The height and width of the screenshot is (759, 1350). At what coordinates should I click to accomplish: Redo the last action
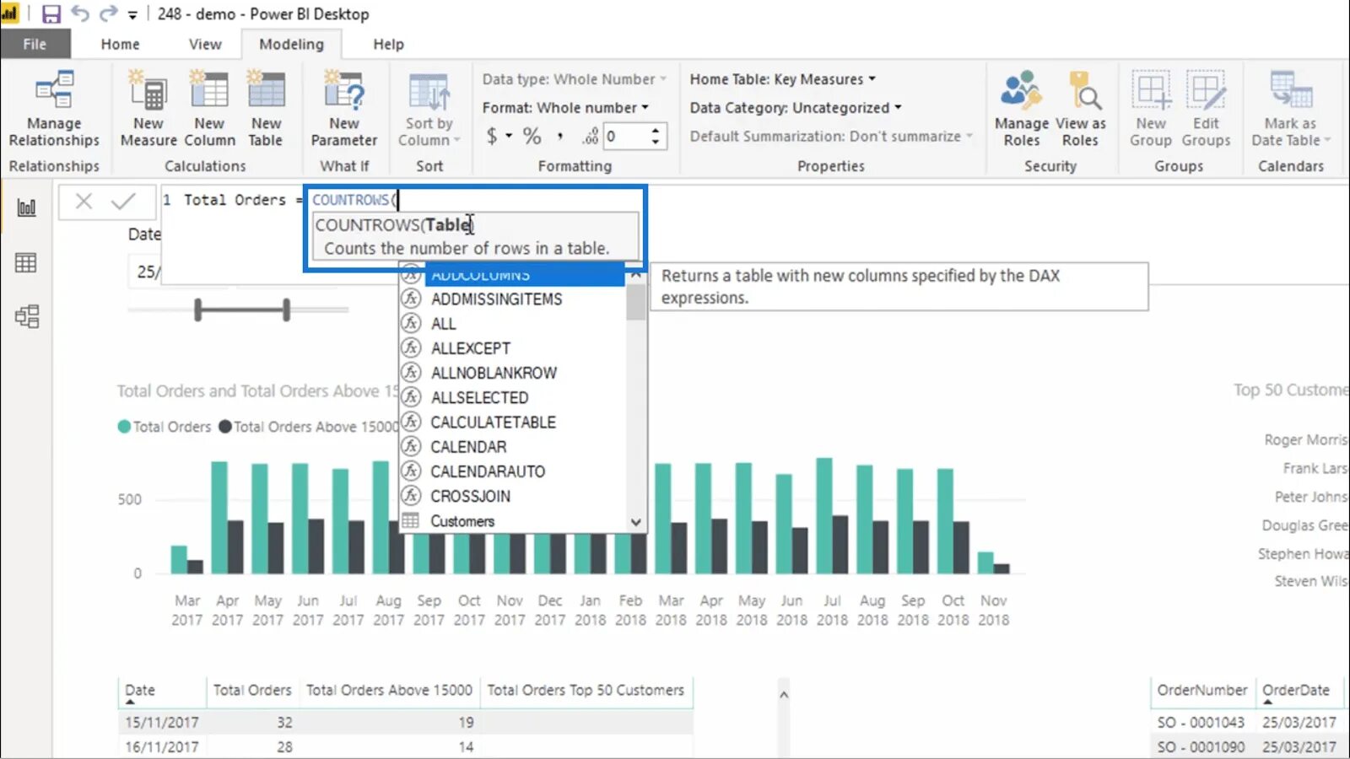[x=108, y=13]
